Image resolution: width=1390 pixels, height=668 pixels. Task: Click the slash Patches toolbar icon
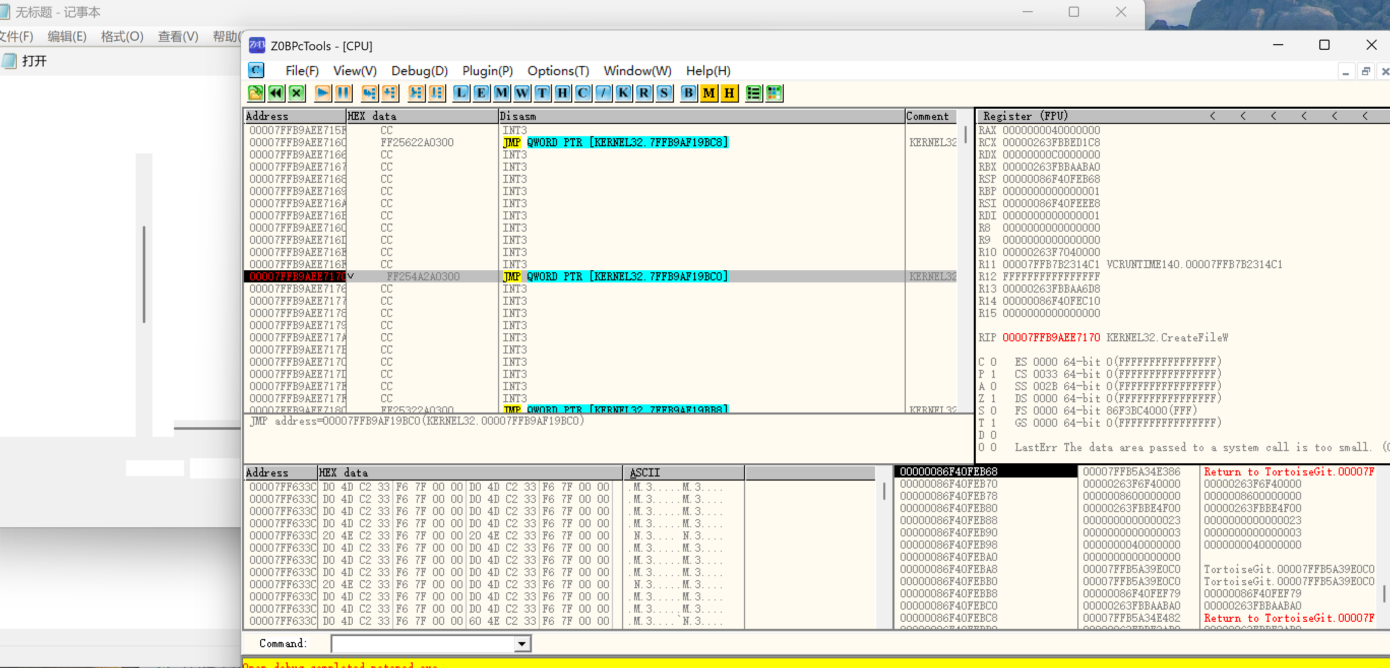[x=603, y=93]
